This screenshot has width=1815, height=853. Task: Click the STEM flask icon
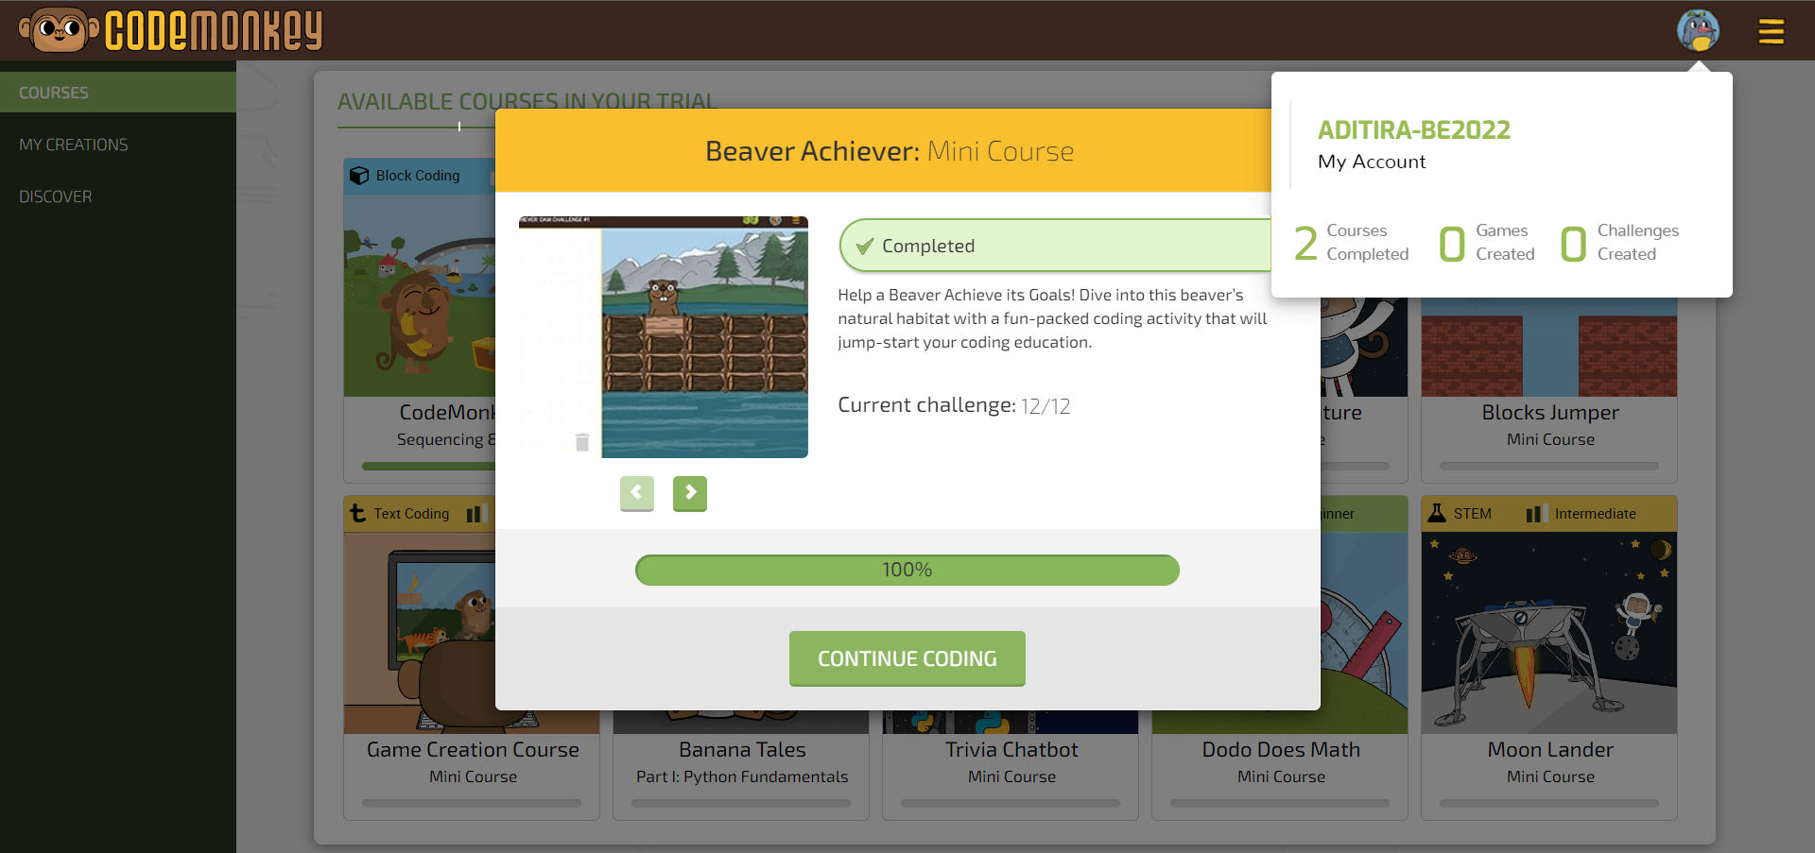(x=1437, y=513)
